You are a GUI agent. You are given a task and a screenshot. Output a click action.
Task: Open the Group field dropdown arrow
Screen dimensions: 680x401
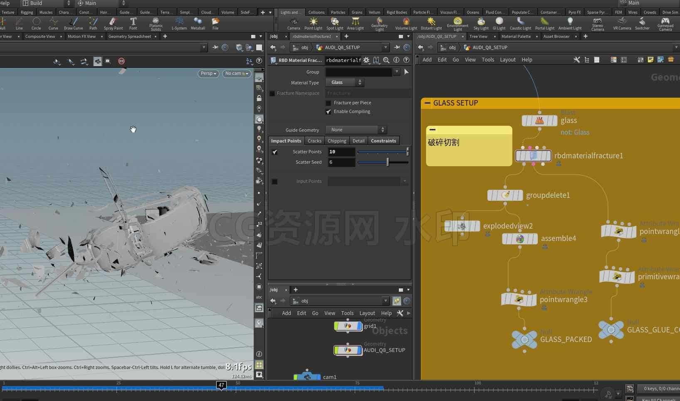tap(397, 72)
